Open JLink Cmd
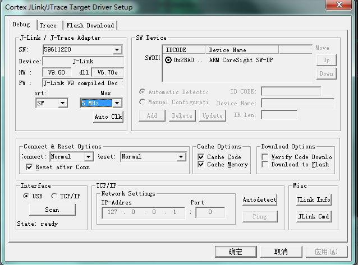 314,216
